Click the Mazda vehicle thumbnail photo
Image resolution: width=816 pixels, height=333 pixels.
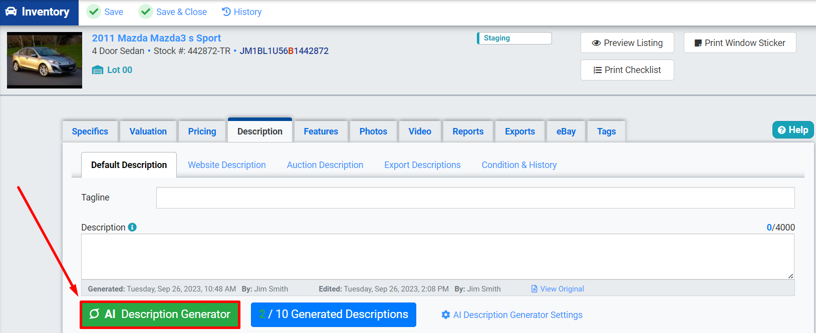(x=45, y=60)
